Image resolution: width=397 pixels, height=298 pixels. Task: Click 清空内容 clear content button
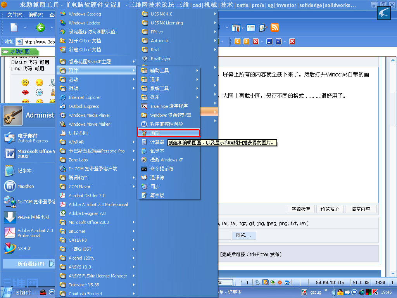pyautogui.click(x=361, y=209)
